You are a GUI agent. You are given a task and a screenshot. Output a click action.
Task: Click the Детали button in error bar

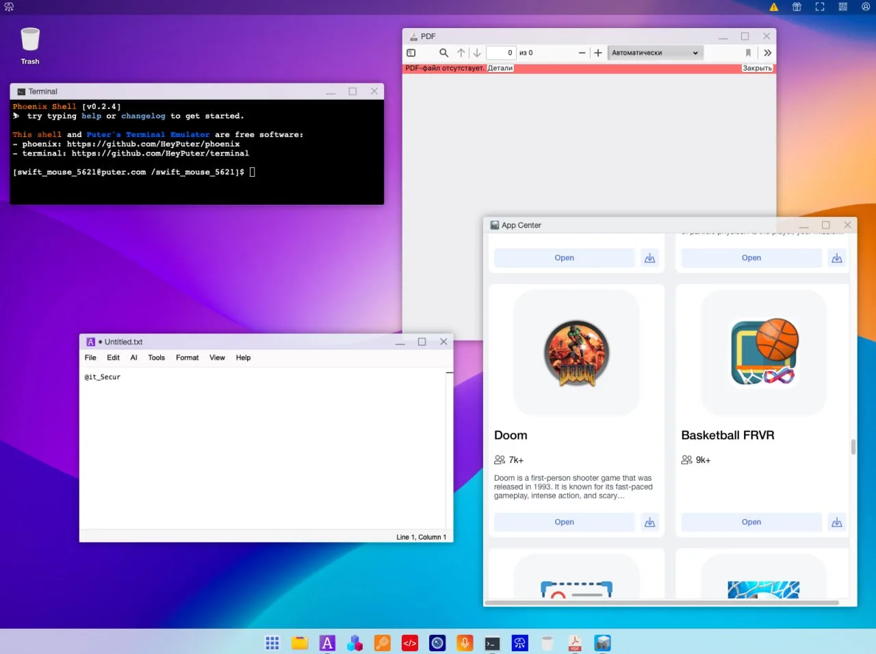click(x=500, y=68)
